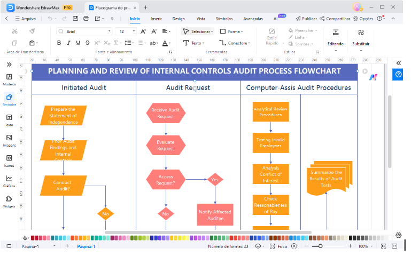Click the add new page plus button
Image resolution: width=411 pixels, height=257 pixels.
(67, 246)
